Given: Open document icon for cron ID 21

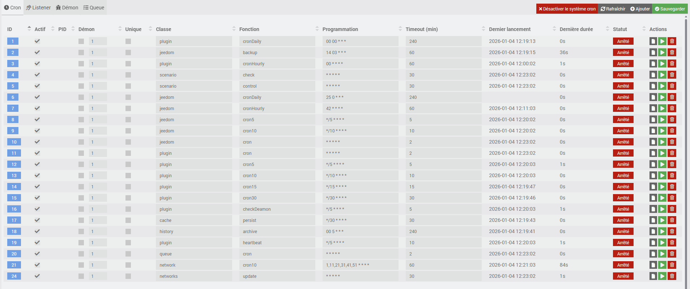Looking at the screenshot, I should (x=653, y=265).
